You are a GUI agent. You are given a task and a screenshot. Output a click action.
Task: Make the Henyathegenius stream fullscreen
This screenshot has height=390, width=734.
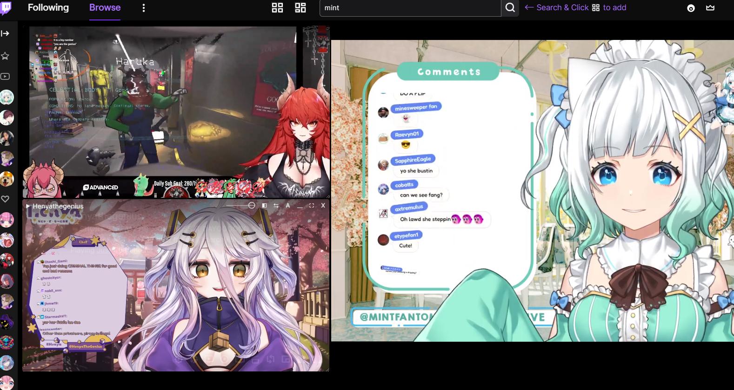[x=312, y=205]
